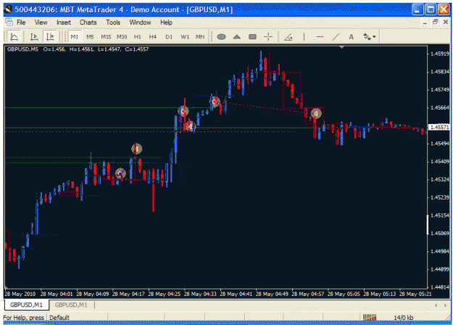Select the second inactive GBPUSD,M1 tab
This screenshot has height=325, width=453.
pyautogui.click(x=71, y=305)
